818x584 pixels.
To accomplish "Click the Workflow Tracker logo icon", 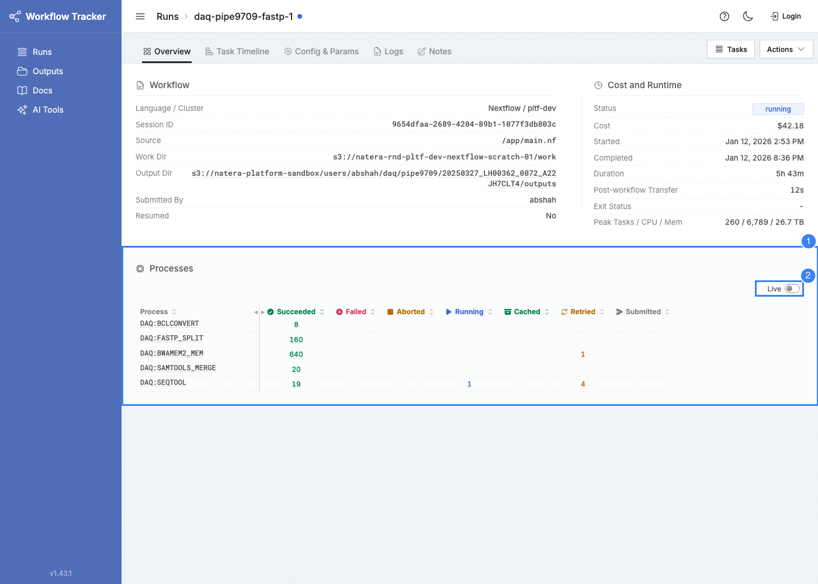I will [15, 16].
